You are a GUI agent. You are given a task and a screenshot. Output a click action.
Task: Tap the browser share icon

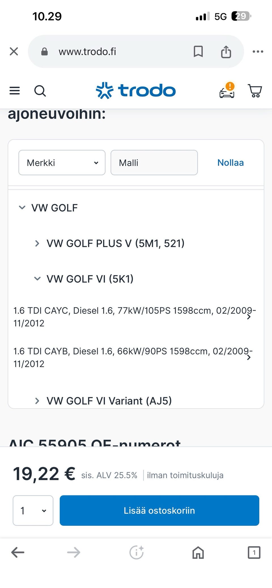(x=226, y=52)
